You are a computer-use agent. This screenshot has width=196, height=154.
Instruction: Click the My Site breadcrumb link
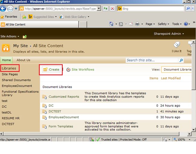click(x=21, y=46)
